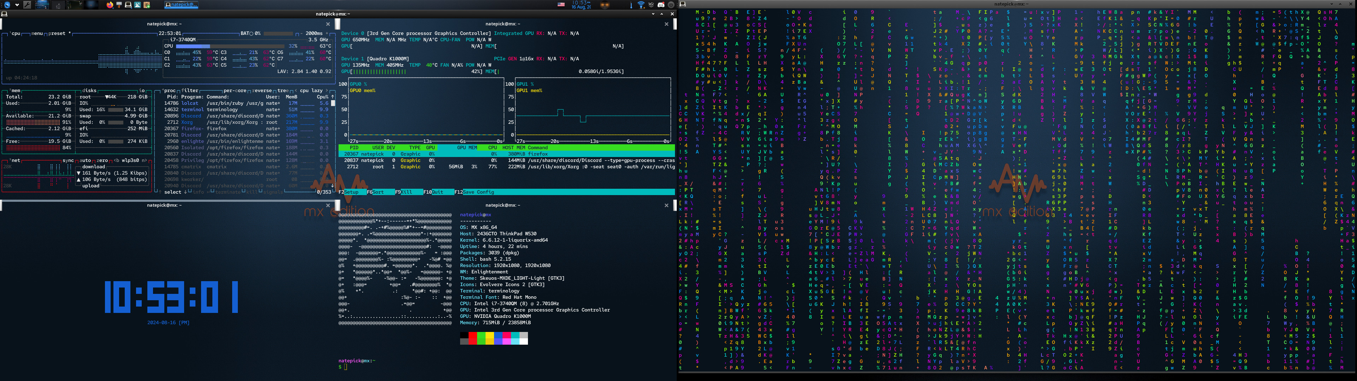Toggle the disks view in btop mem box

89,91
